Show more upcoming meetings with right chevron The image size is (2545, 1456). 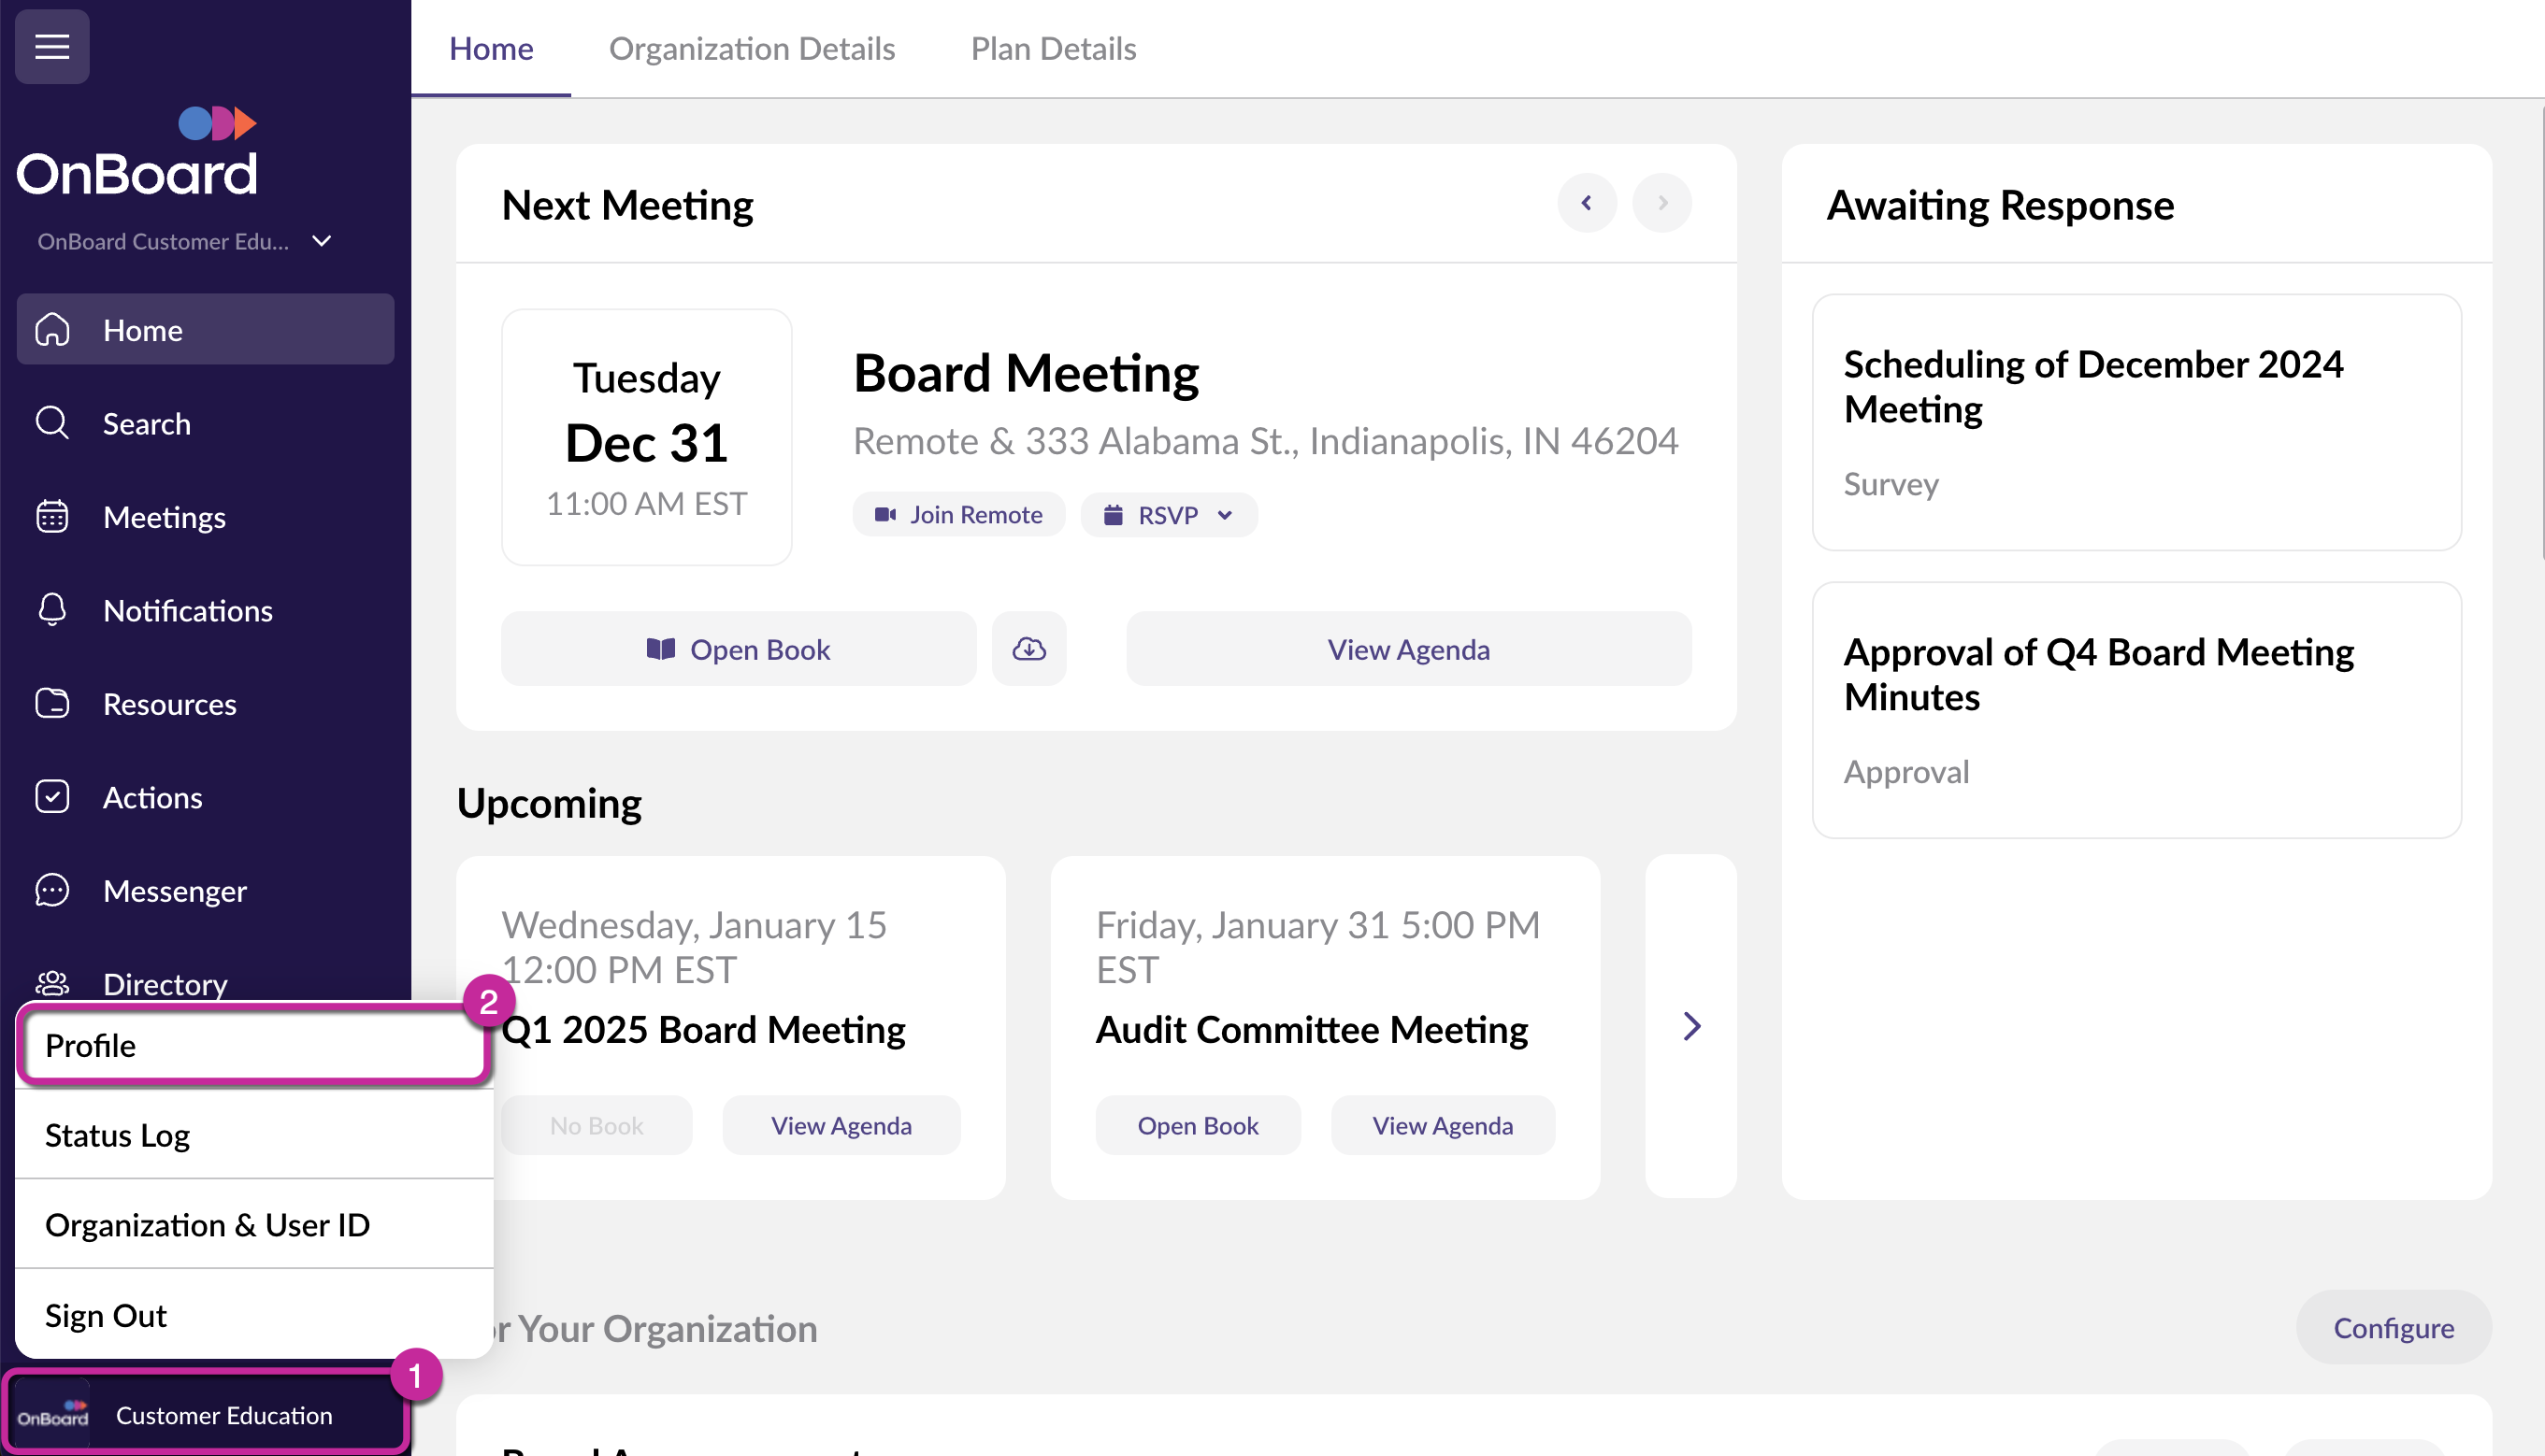tap(1690, 1026)
